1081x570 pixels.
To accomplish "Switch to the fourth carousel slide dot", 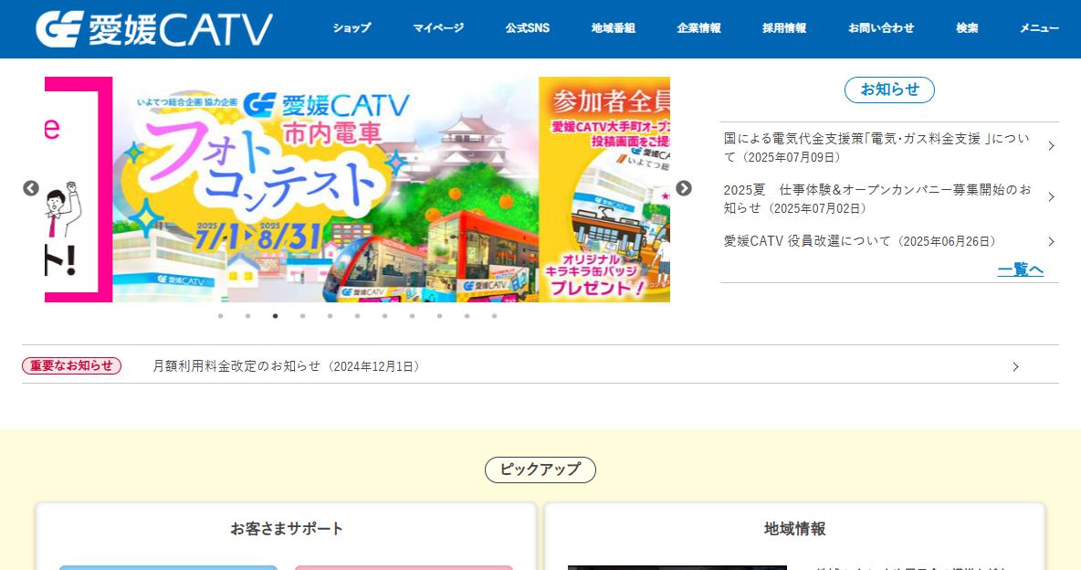I will [302, 316].
